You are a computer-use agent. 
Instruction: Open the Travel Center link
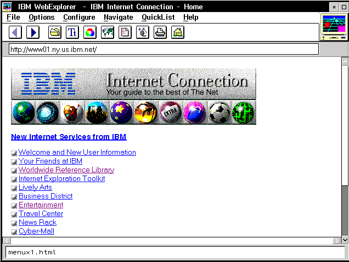click(x=41, y=214)
